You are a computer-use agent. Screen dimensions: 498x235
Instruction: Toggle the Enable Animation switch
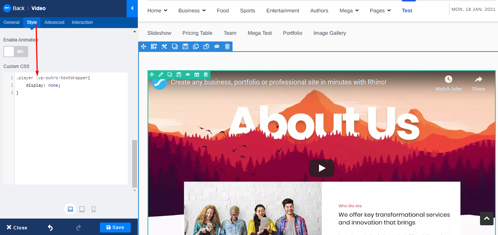coord(16,52)
